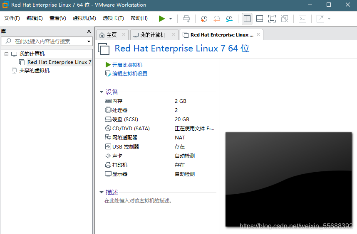Click the green power-on play button
Screen dimensions: 357x234
tap(162, 19)
